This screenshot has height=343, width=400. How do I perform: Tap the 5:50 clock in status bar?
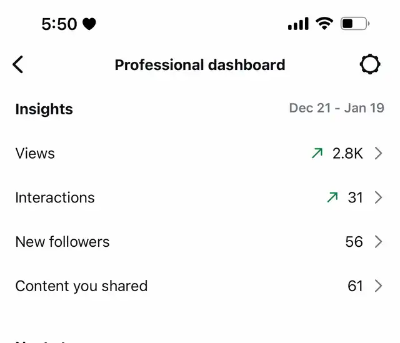point(59,24)
